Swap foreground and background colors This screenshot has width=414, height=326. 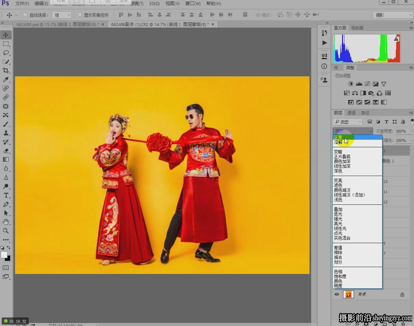pyautogui.click(x=9, y=248)
